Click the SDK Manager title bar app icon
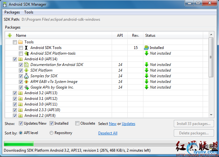Screen dimensions: 219x157 [5, 4]
